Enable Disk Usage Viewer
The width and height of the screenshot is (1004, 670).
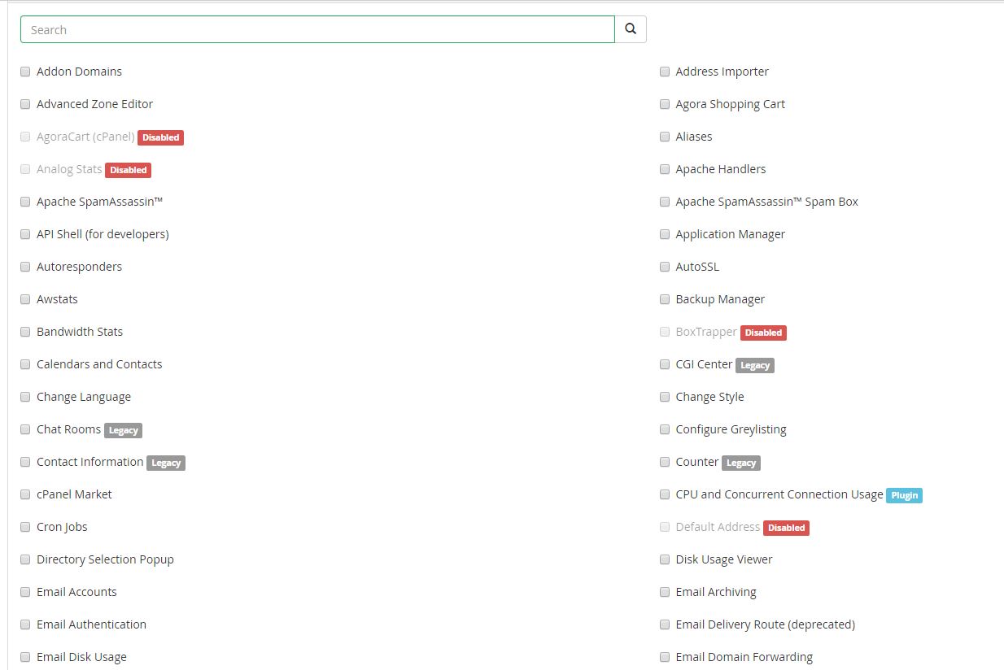click(665, 559)
